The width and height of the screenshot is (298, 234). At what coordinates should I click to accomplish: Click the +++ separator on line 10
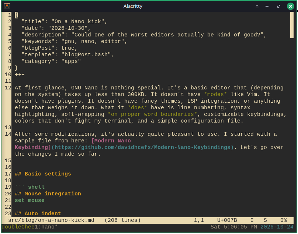click(20, 75)
